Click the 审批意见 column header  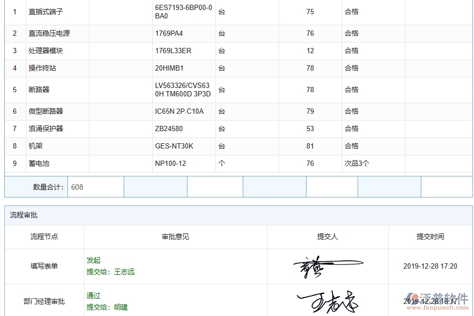pyautogui.click(x=174, y=236)
